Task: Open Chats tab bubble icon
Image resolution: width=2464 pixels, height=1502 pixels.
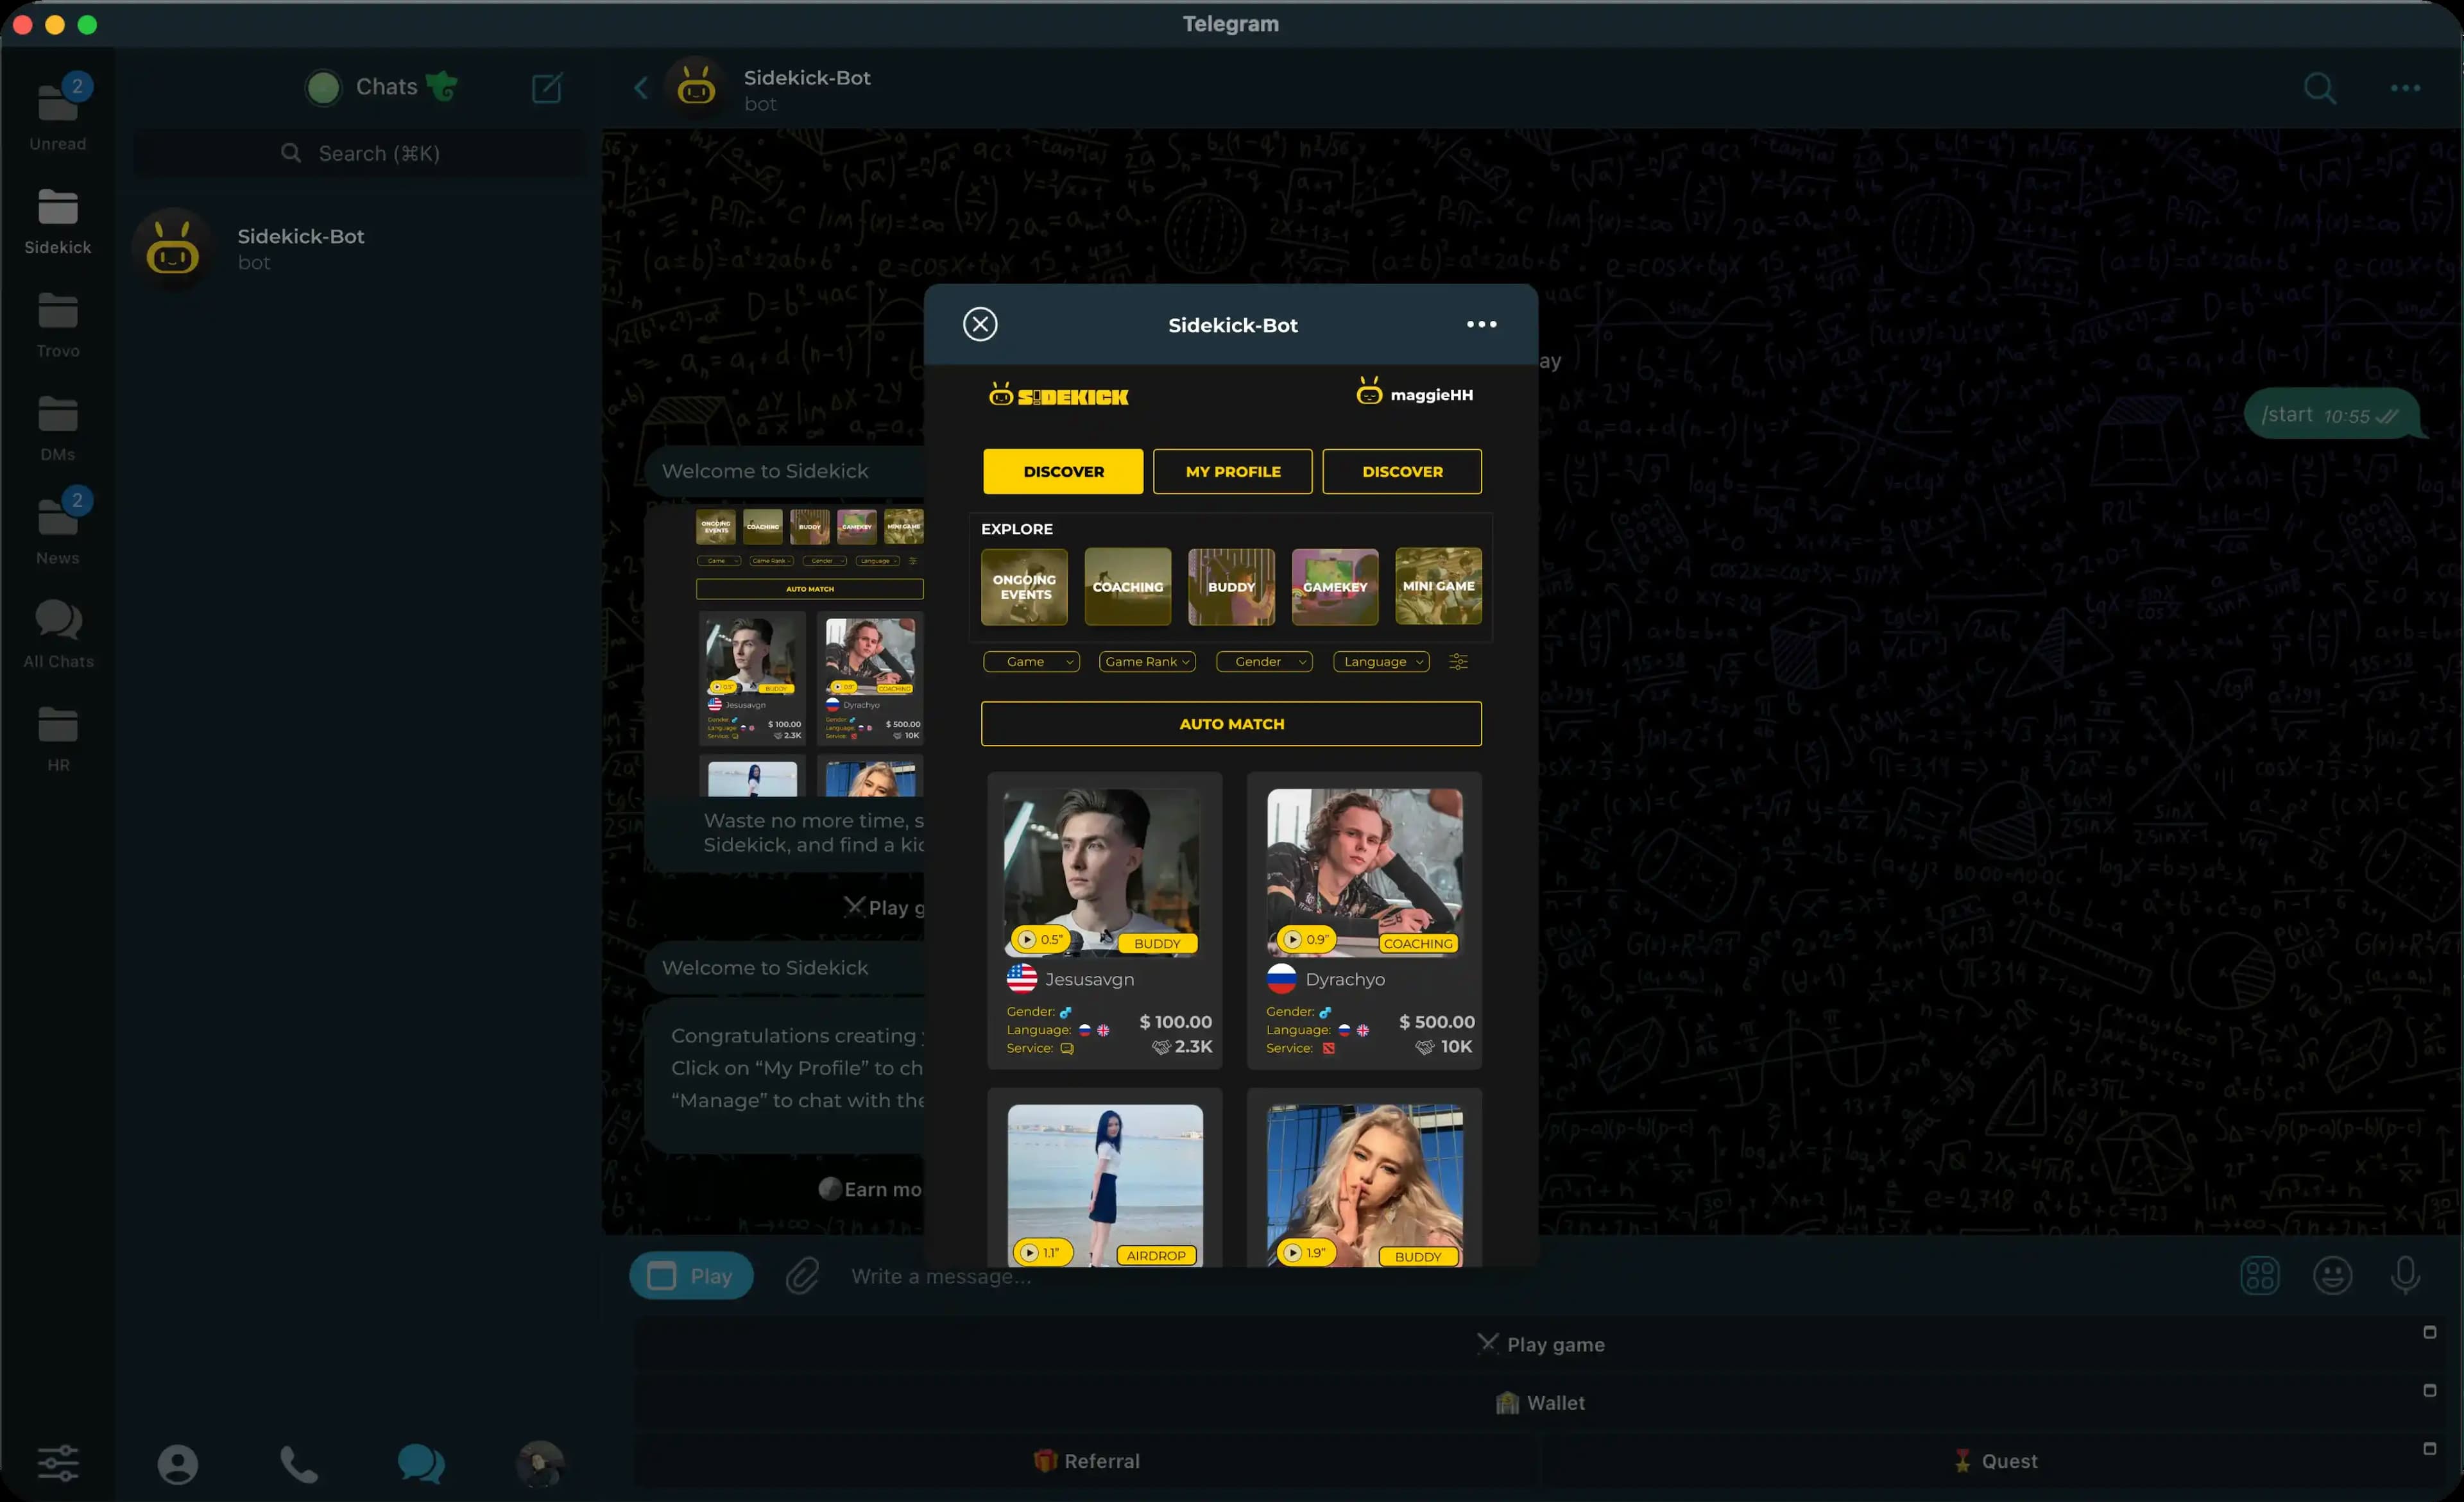Action: (x=421, y=1464)
